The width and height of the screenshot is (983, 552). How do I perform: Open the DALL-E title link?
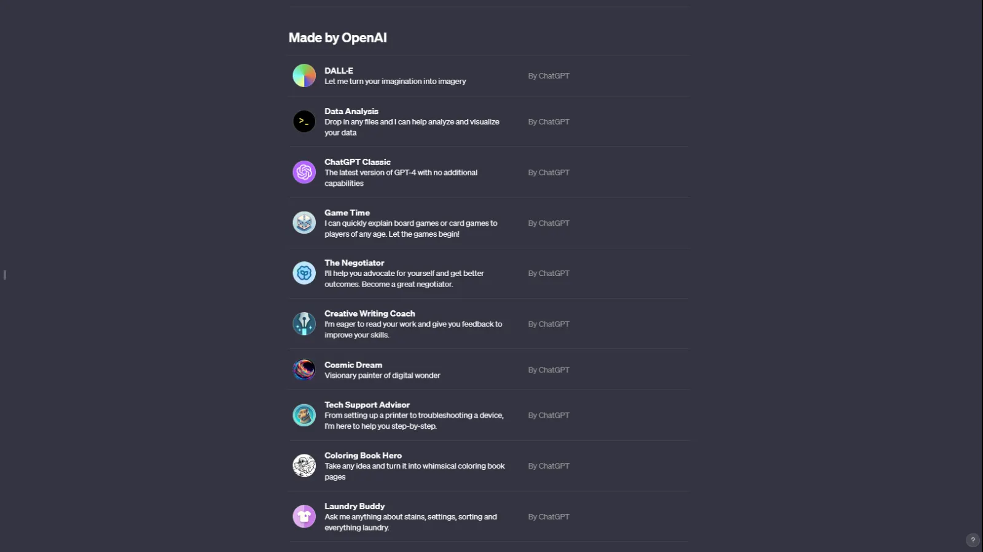pos(339,71)
